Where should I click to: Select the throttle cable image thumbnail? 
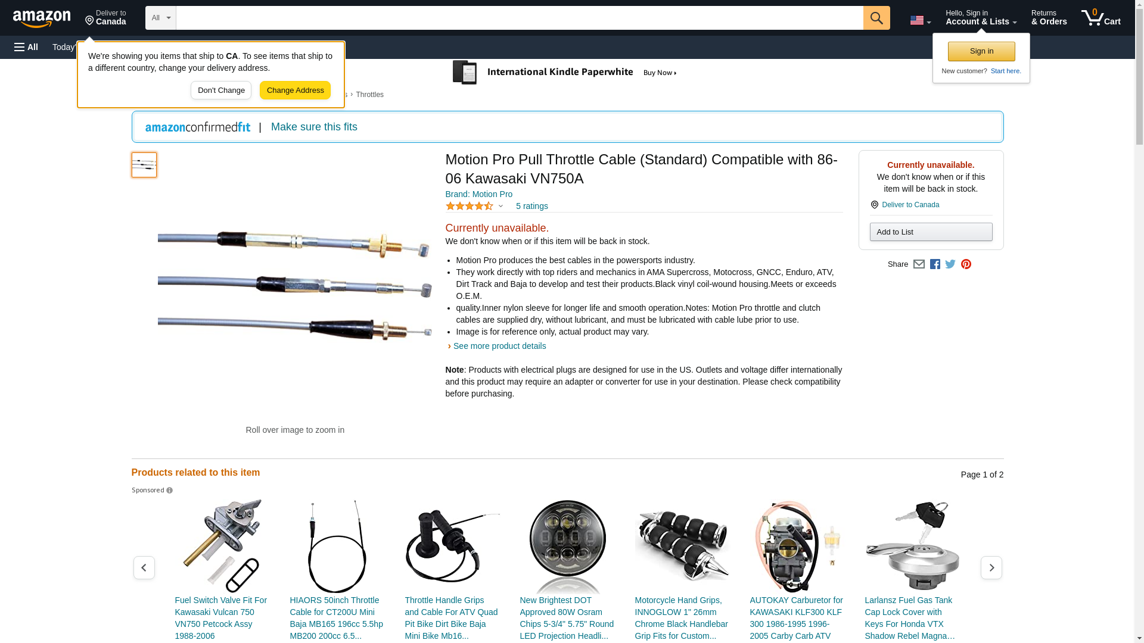[144, 165]
